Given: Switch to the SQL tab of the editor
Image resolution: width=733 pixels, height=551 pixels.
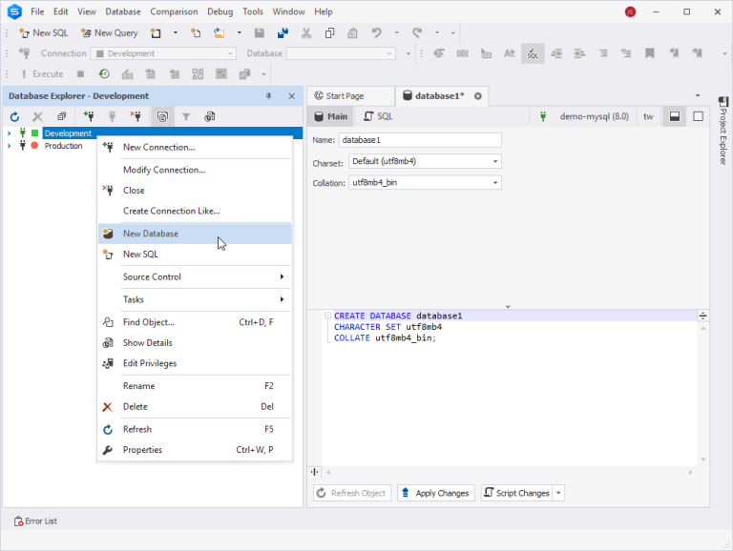Looking at the screenshot, I should coord(379,116).
